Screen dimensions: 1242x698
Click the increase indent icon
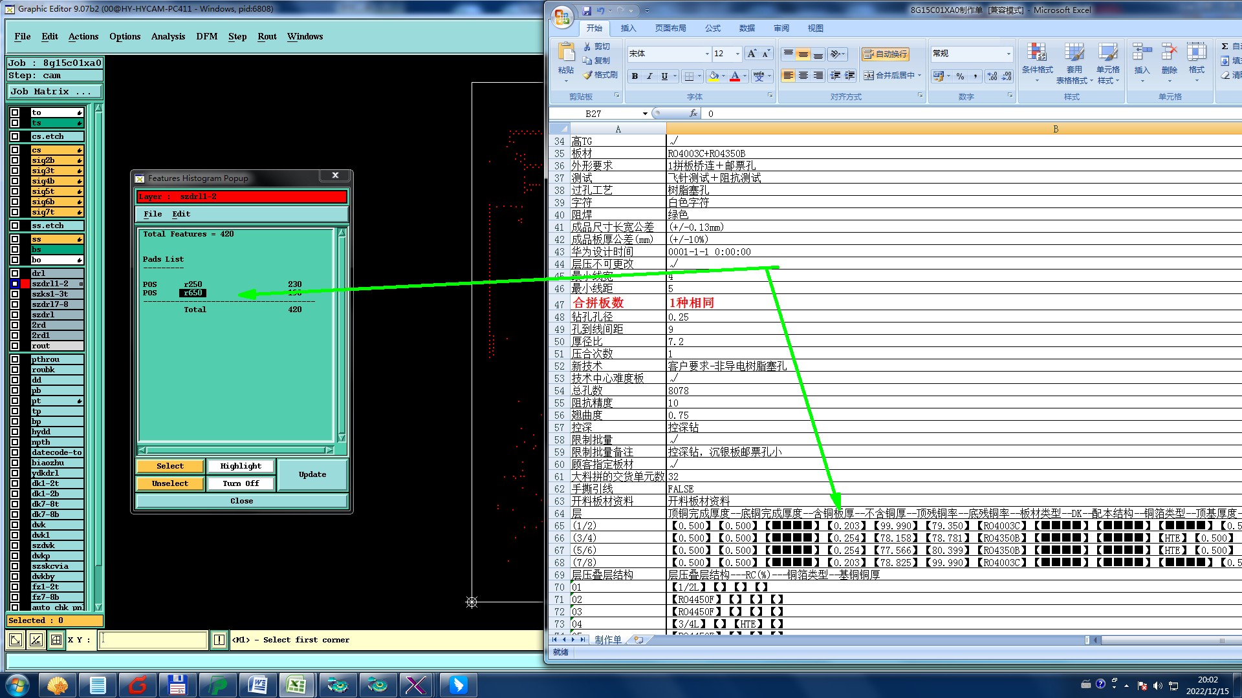pos(850,76)
